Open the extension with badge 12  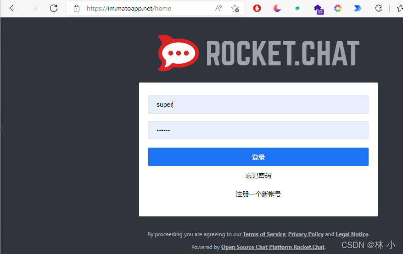(x=319, y=9)
